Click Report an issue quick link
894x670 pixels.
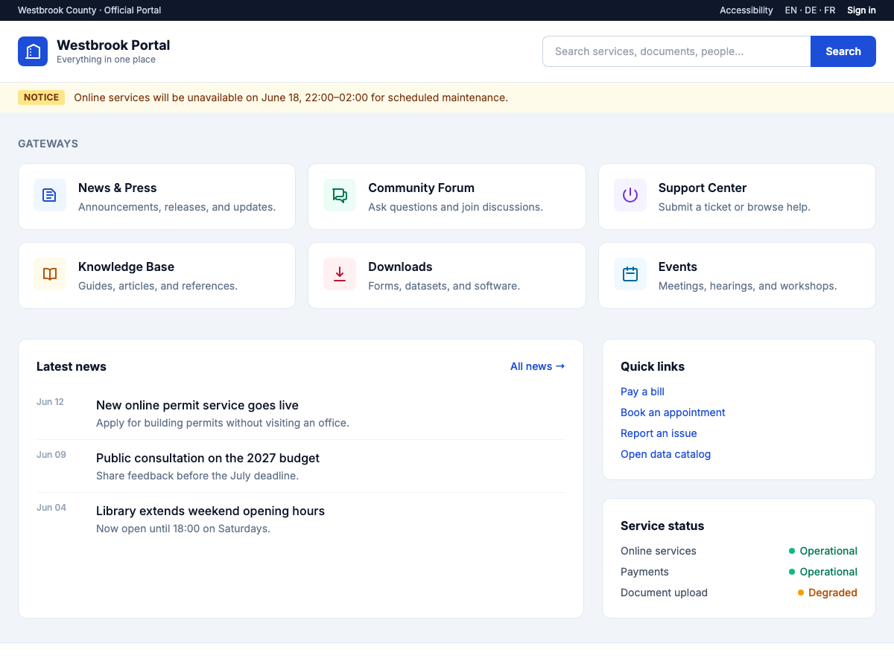click(x=659, y=433)
